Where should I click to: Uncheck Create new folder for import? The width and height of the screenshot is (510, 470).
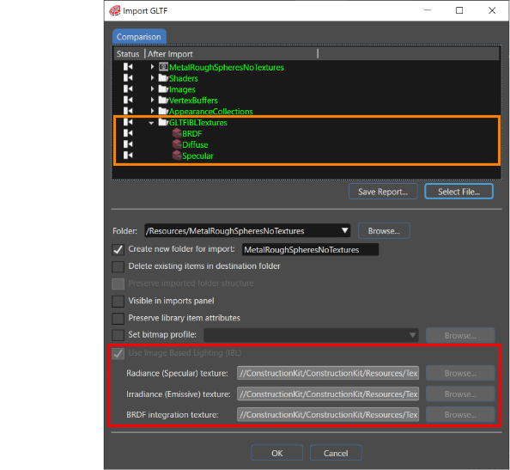click(118, 250)
